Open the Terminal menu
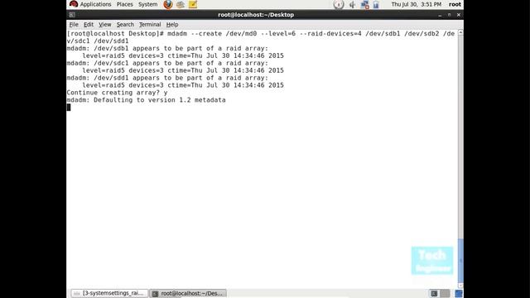Viewport: 530px width, 298px height. click(150, 24)
